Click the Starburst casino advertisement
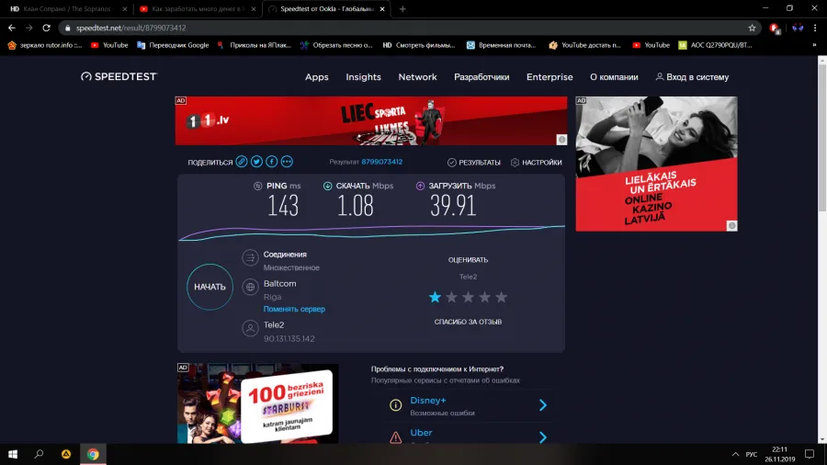Viewport: 827px width, 465px height. [258, 403]
